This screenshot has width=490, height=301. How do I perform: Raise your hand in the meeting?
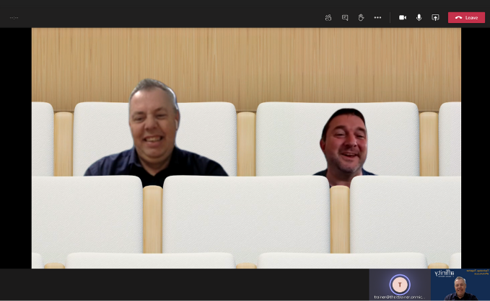362,18
